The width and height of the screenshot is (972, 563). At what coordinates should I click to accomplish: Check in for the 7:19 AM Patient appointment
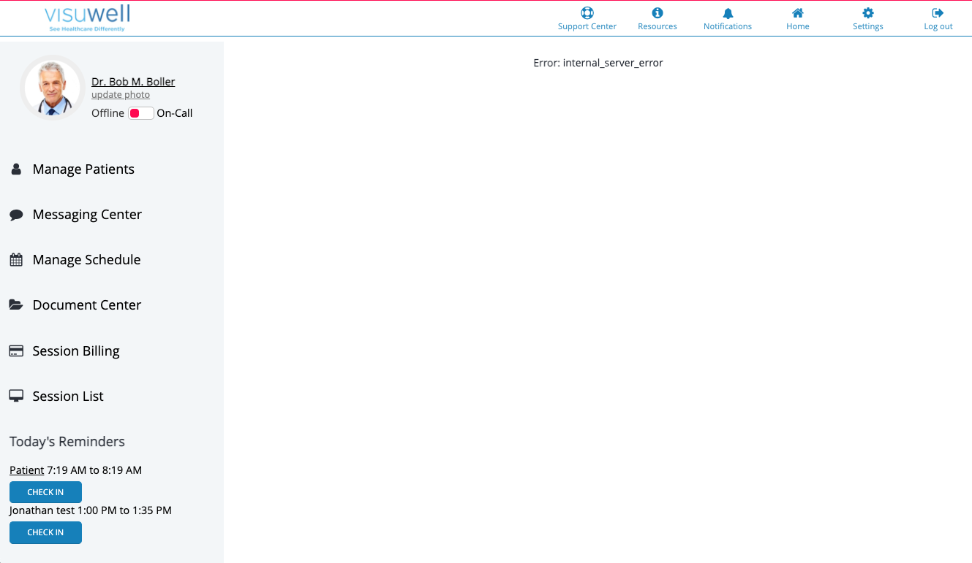click(x=45, y=491)
